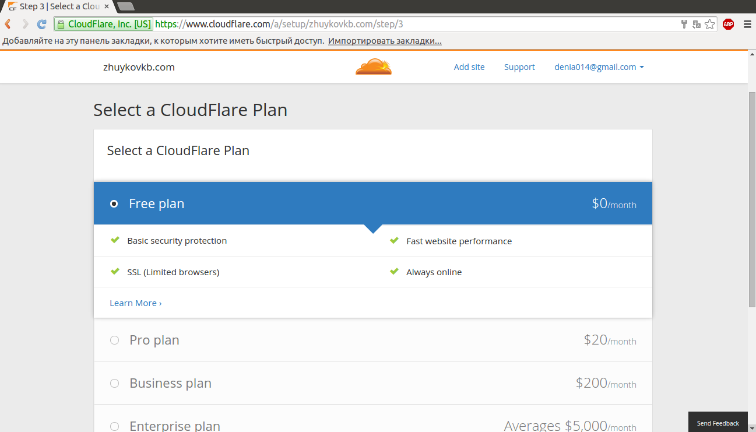756x432 pixels.
Task: Click the page vertical scrollbar
Action: (752, 198)
